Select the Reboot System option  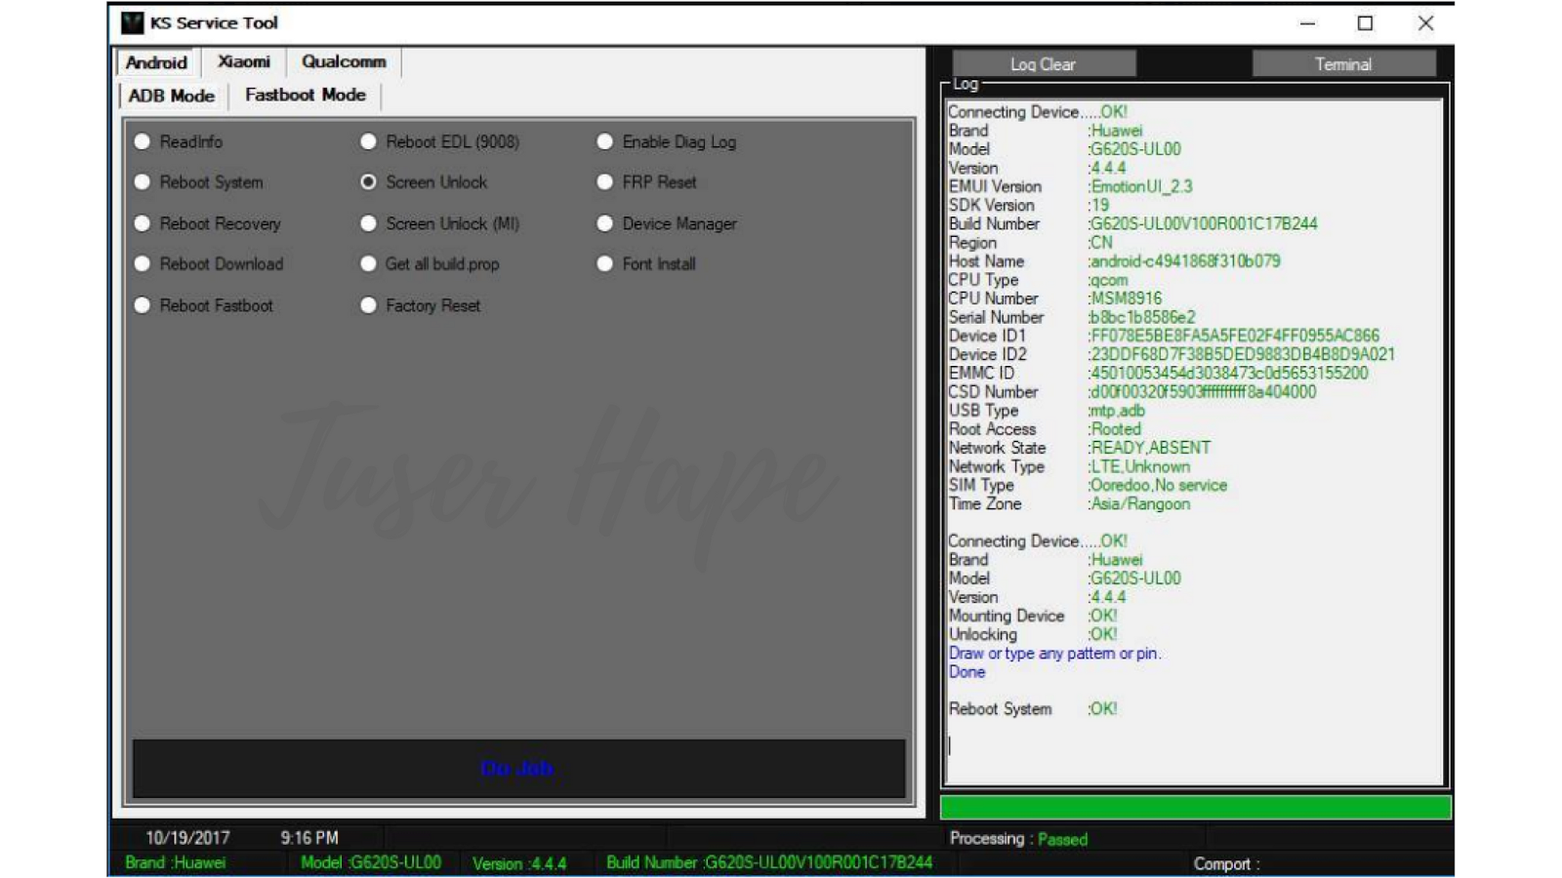click(x=143, y=182)
